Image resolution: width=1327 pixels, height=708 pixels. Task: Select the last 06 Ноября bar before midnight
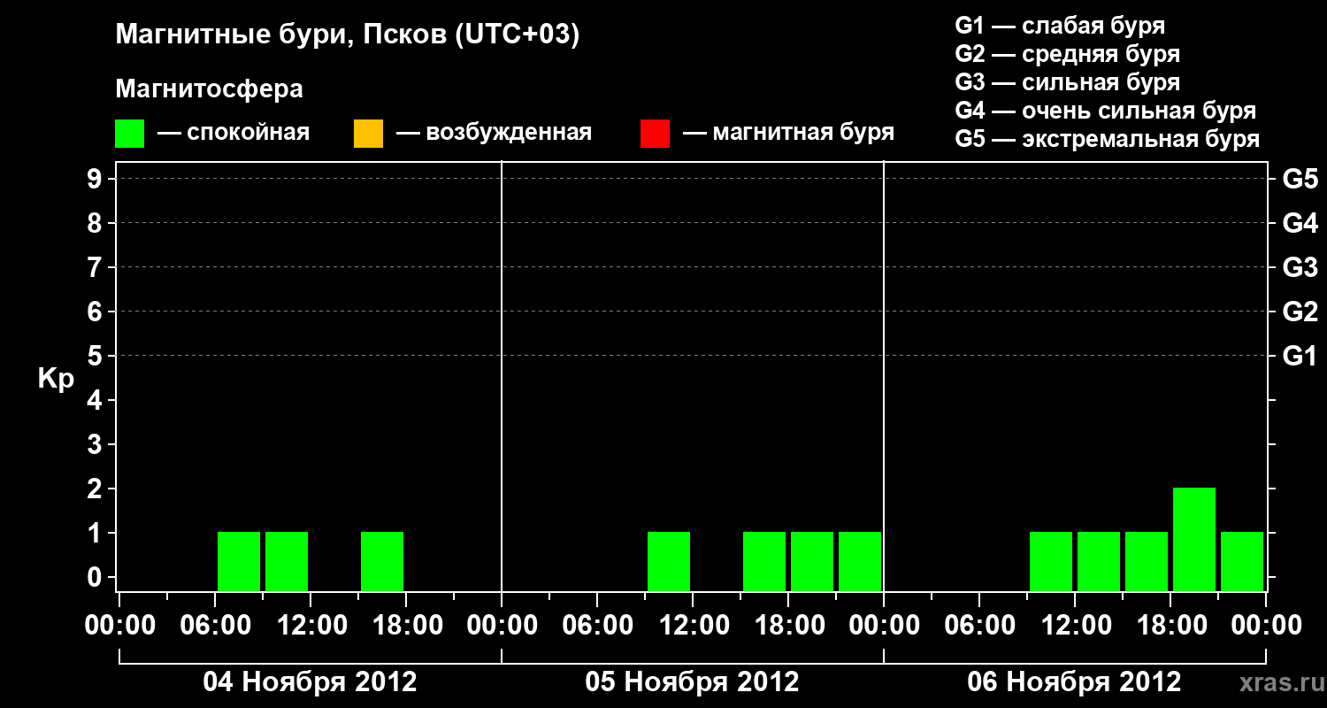1242,561
